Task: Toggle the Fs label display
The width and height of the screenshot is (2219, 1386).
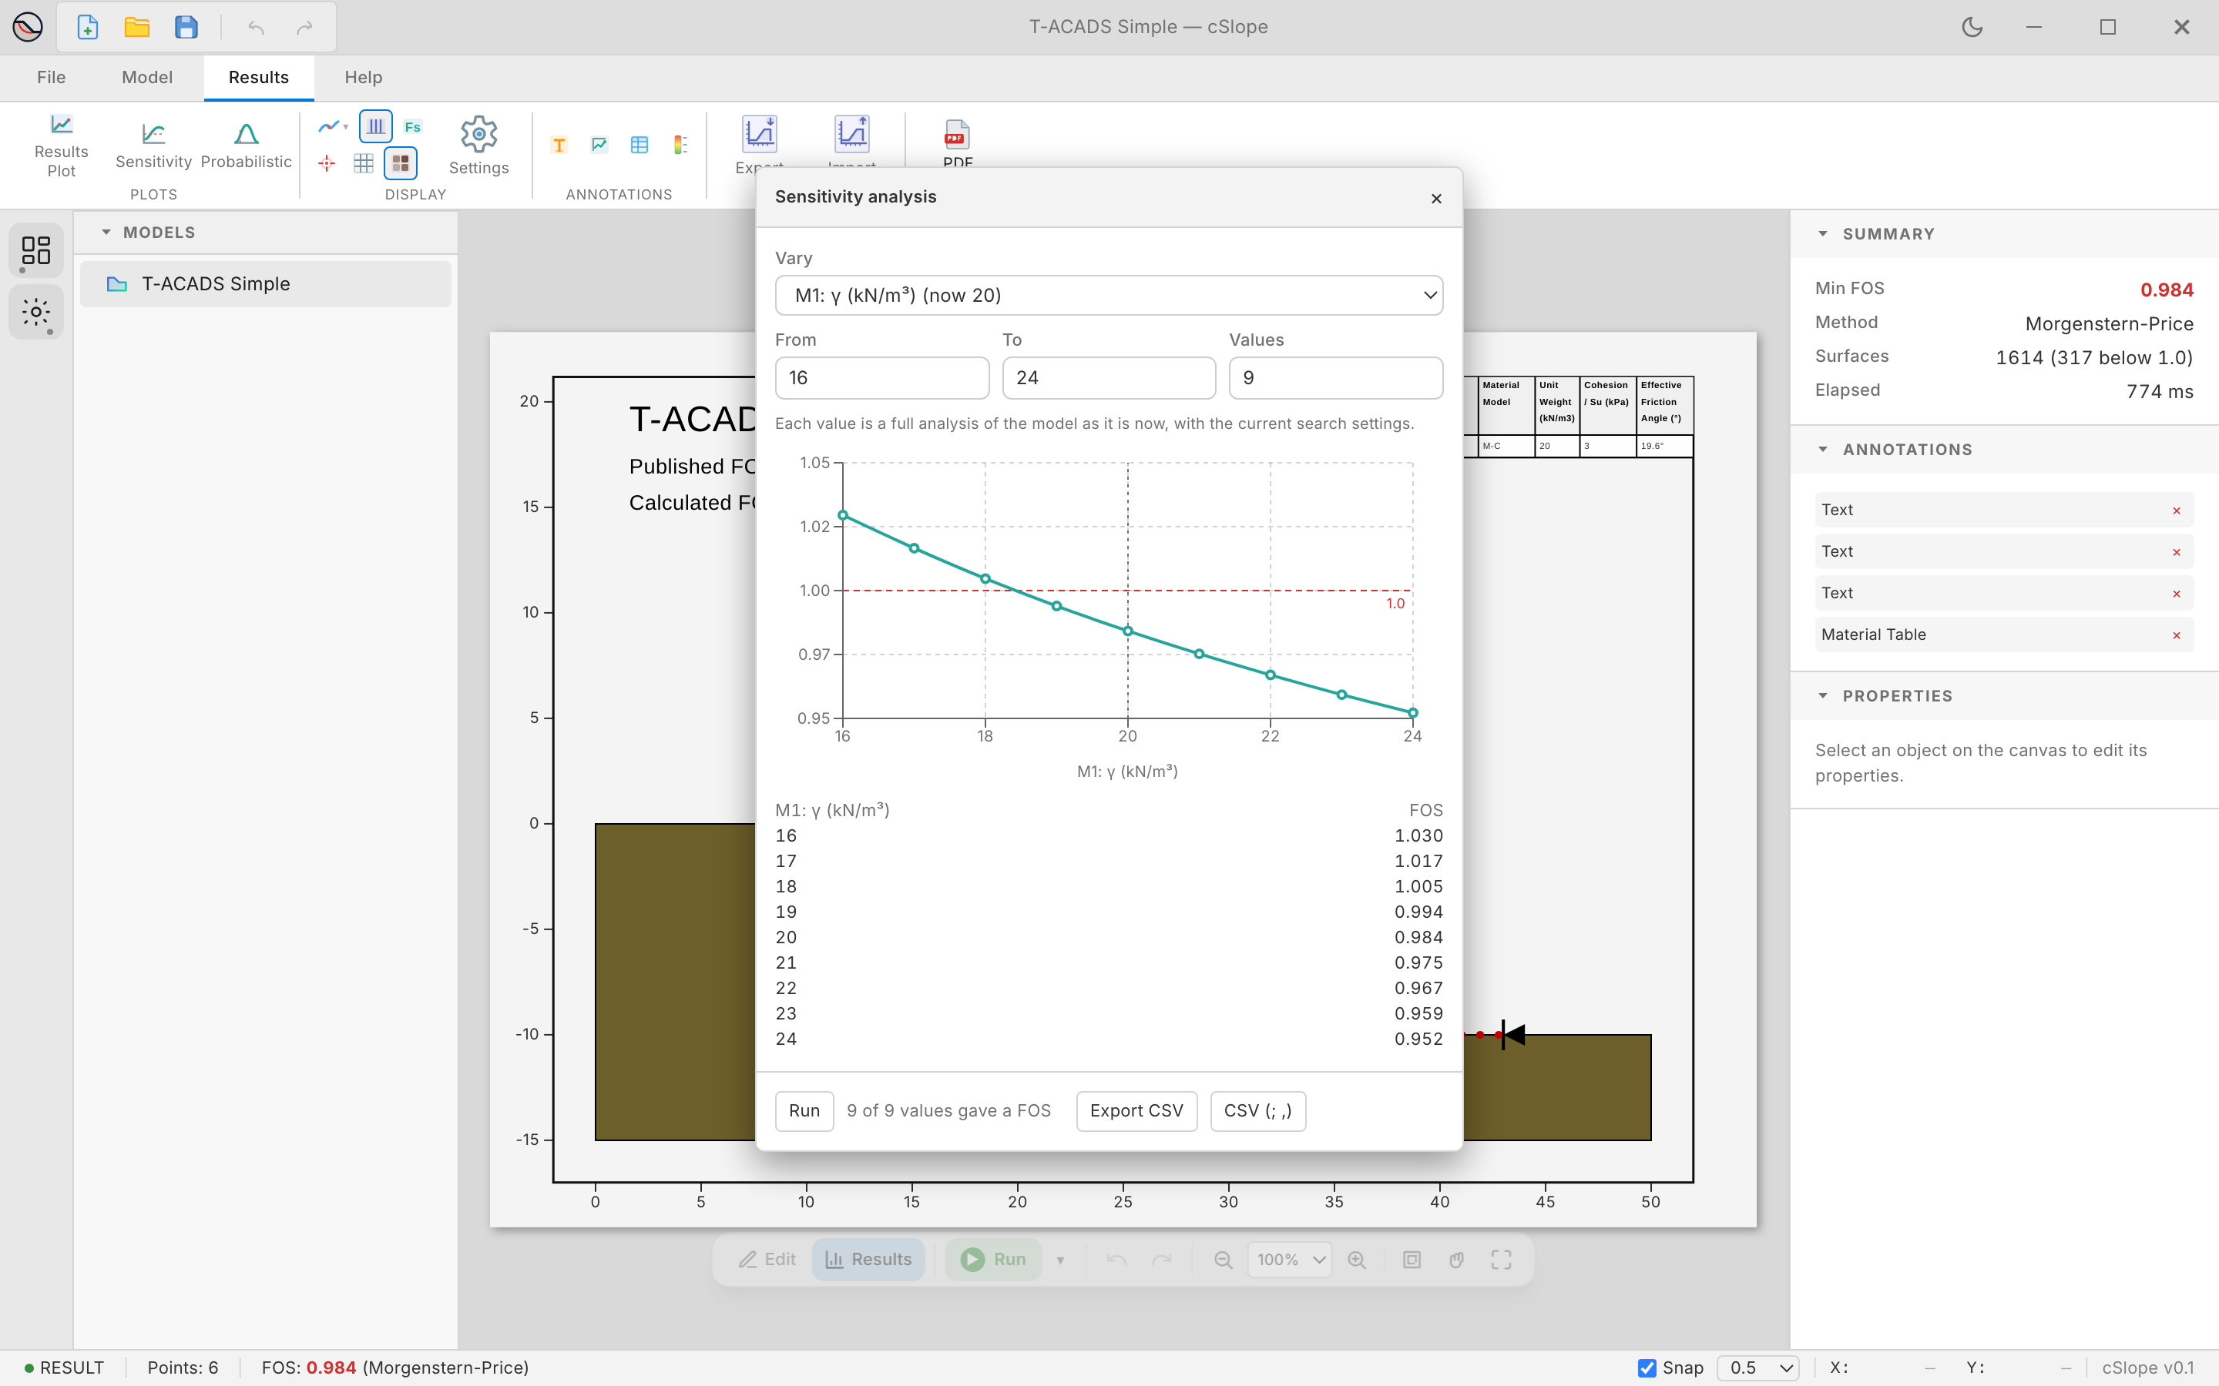Action: (x=413, y=126)
